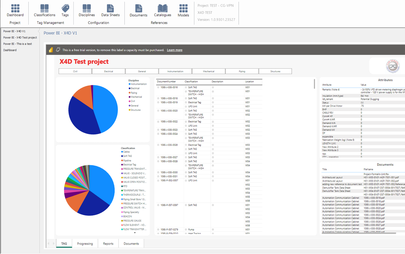The width and height of the screenshot is (405, 254).
Task: Switch to the Reports page tab
Action: pos(108,244)
